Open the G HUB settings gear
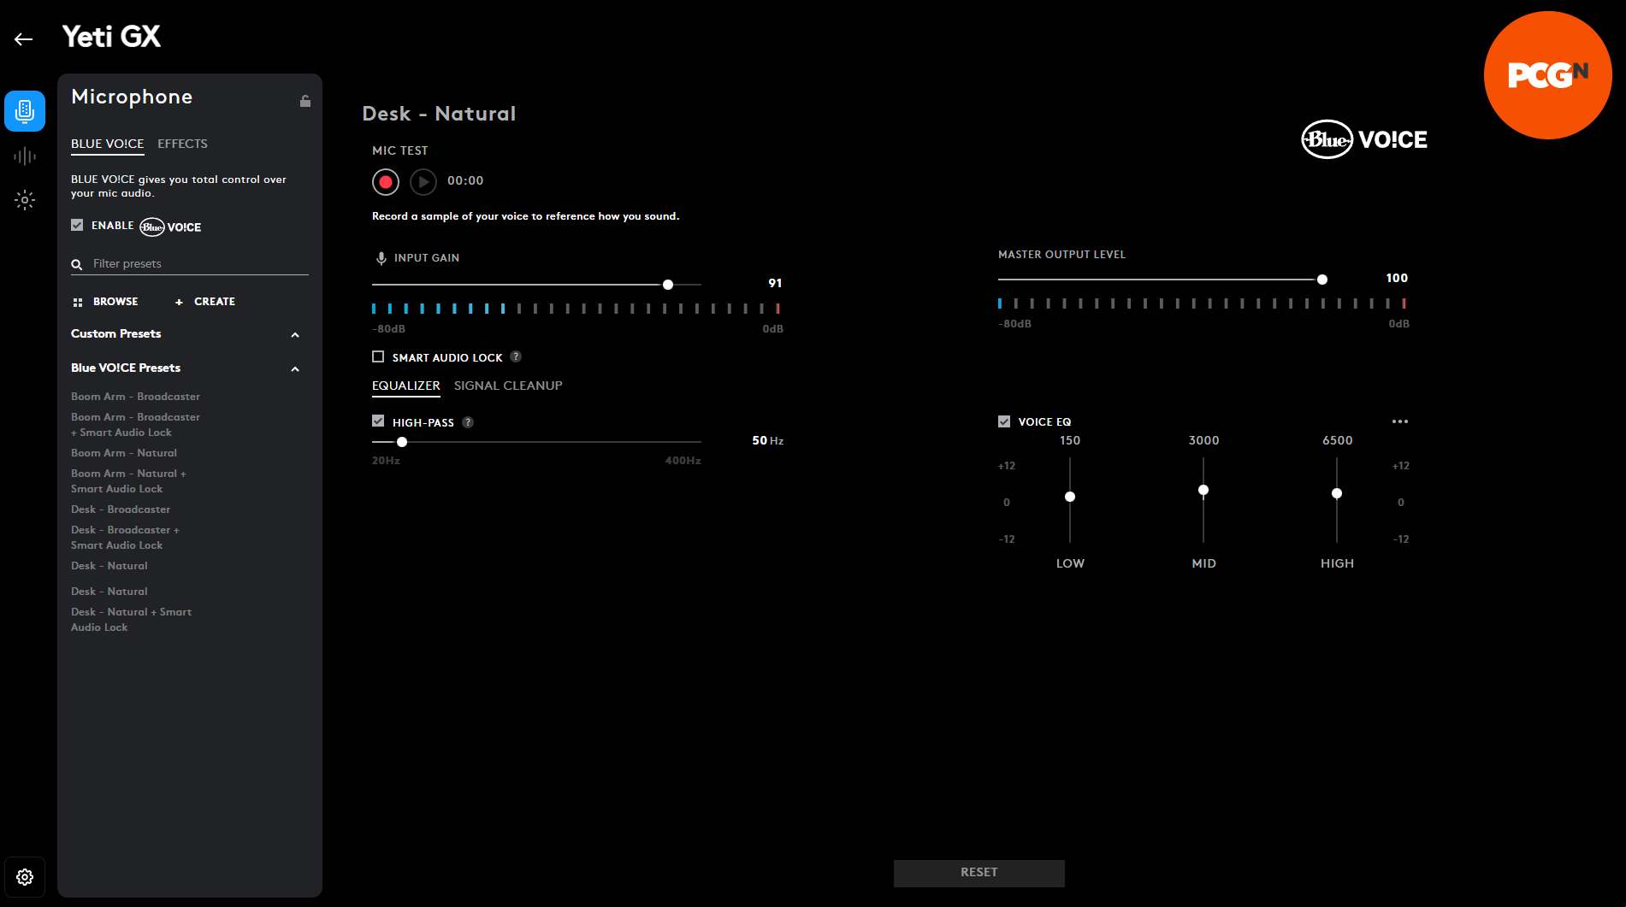The height and width of the screenshot is (907, 1626). pyautogui.click(x=25, y=877)
